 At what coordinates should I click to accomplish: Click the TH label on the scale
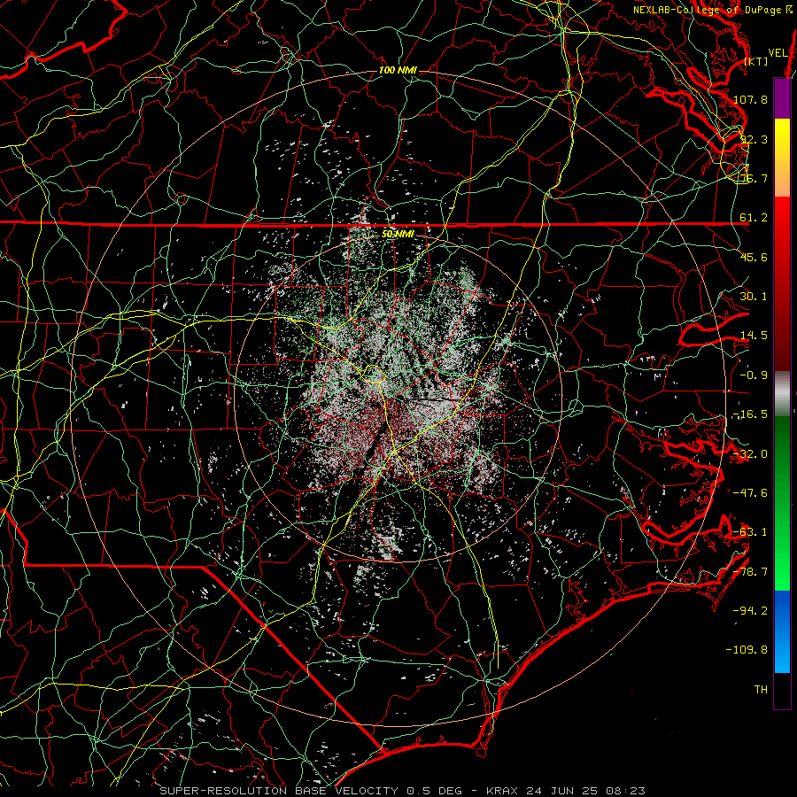pyautogui.click(x=761, y=690)
